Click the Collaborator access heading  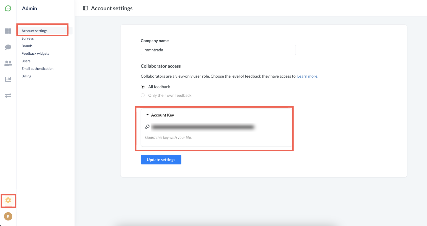point(161,66)
